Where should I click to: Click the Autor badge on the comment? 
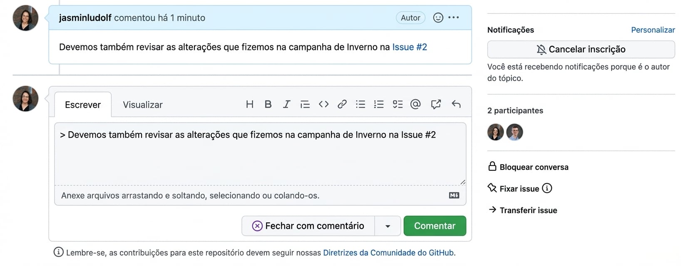point(410,17)
